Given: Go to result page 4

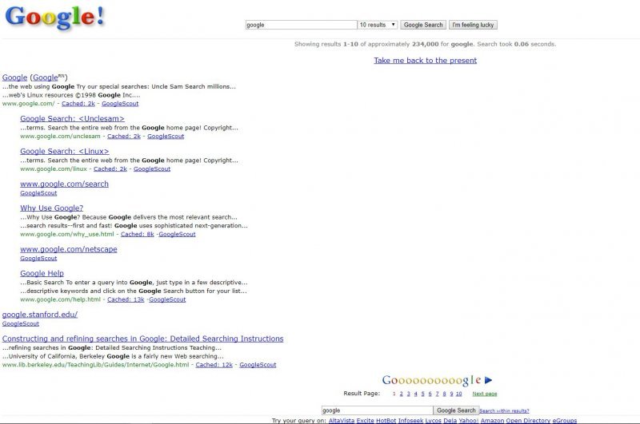Looking at the screenshot, I should (x=415, y=394).
